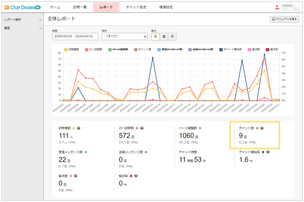The width and height of the screenshot is (304, 202).
Task: Click the help icon next to 解決率
Action: 136,175
